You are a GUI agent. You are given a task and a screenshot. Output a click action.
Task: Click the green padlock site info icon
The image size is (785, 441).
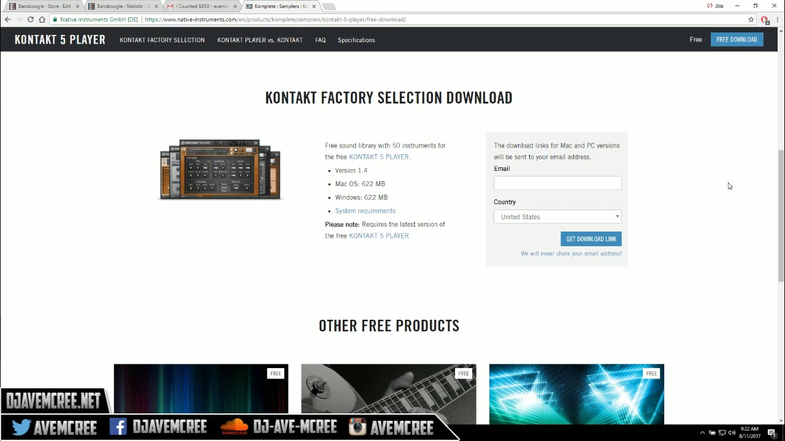55,20
